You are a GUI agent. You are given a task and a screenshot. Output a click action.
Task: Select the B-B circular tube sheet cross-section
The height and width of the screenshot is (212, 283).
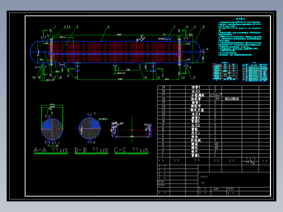[90, 128]
